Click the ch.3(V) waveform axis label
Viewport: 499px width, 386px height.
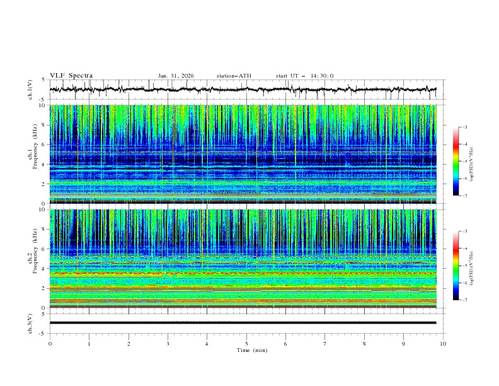(x=30, y=324)
